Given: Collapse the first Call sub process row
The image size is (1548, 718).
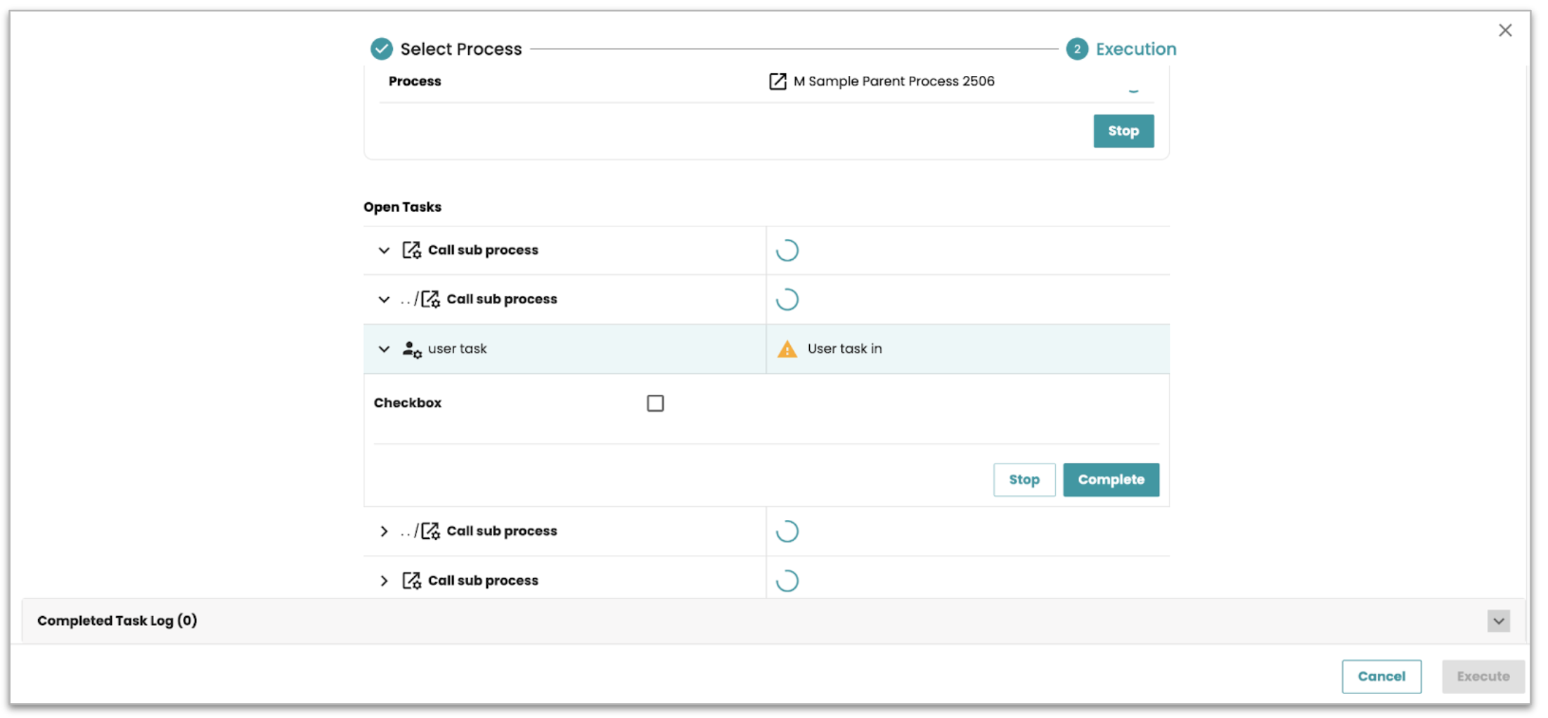Looking at the screenshot, I should (x=384, y=250).
